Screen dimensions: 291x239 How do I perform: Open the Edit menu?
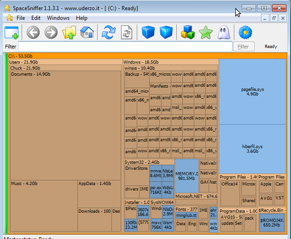pyautogui.click(x=36, y=18)
